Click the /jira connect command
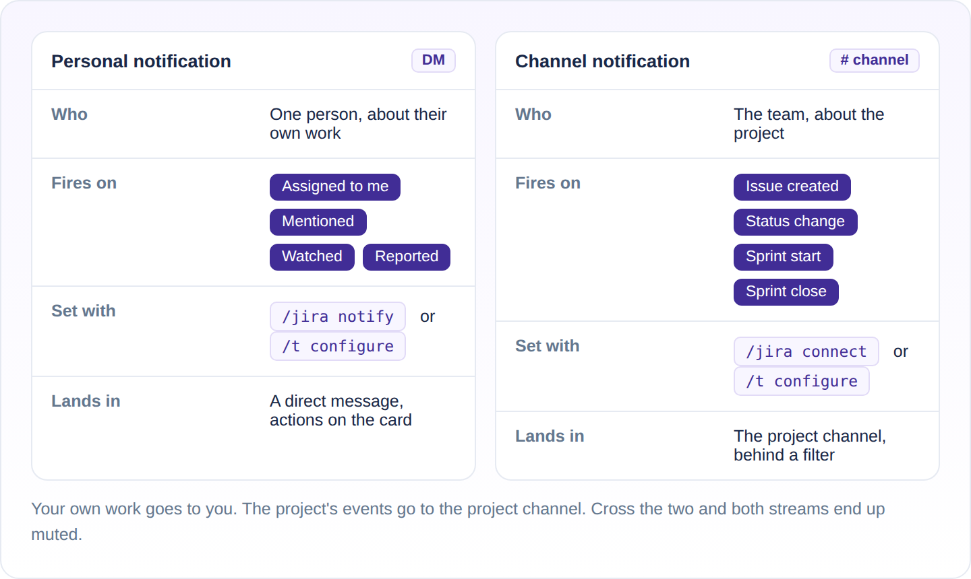971x579 pixels. point(806,351)
